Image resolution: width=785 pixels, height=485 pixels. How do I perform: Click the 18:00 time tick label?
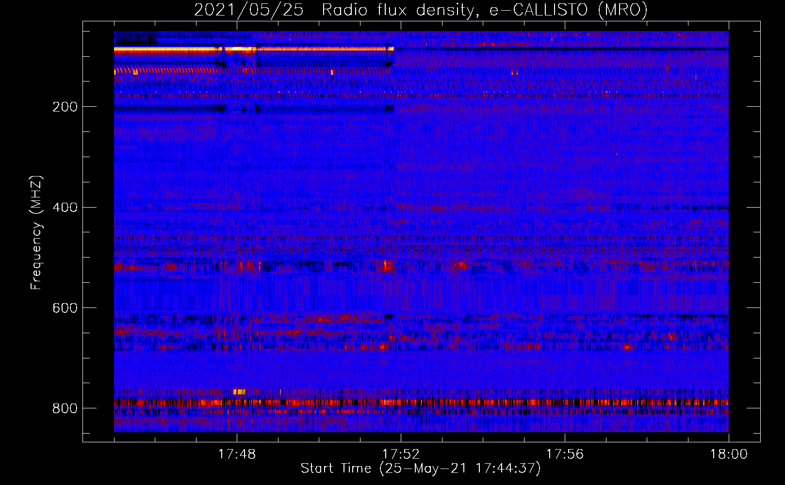729,454
